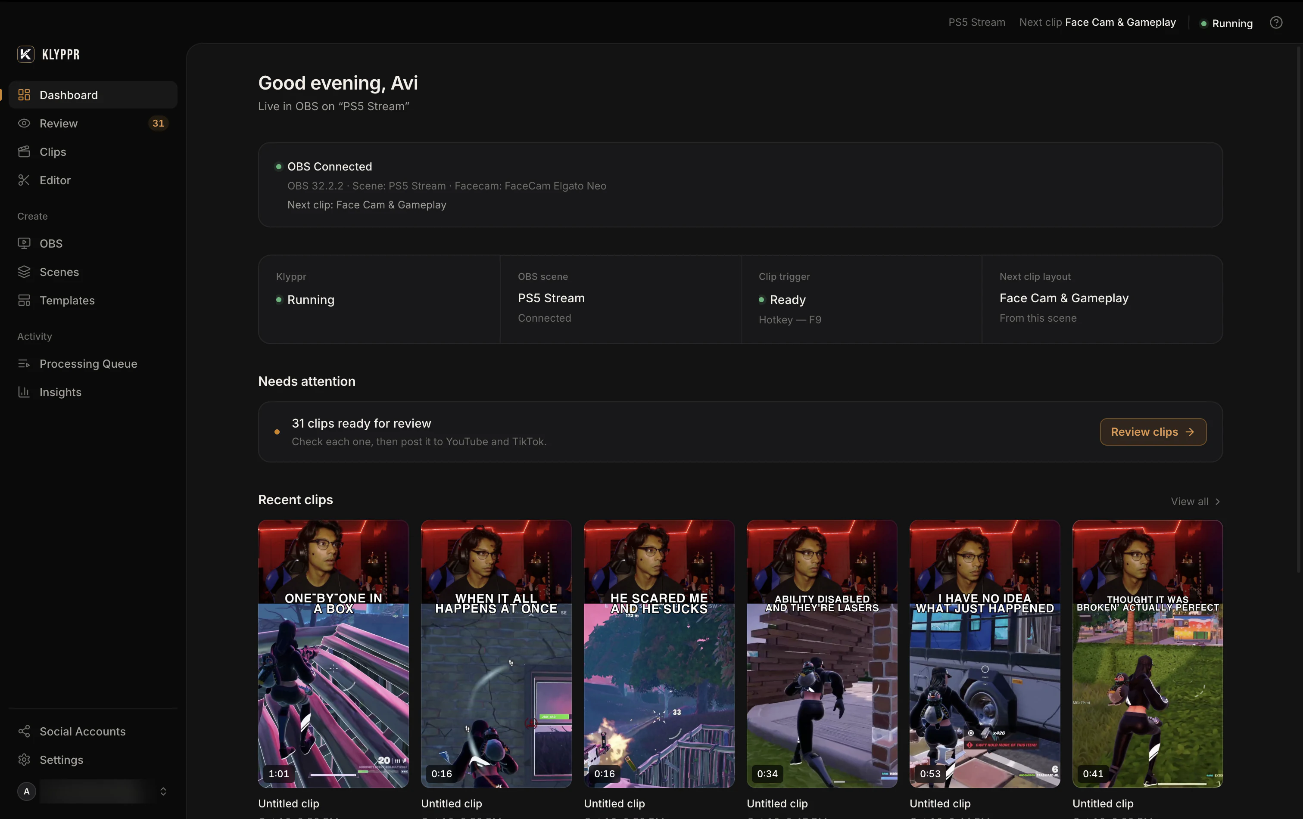Open the Editor page

(93, 180)
